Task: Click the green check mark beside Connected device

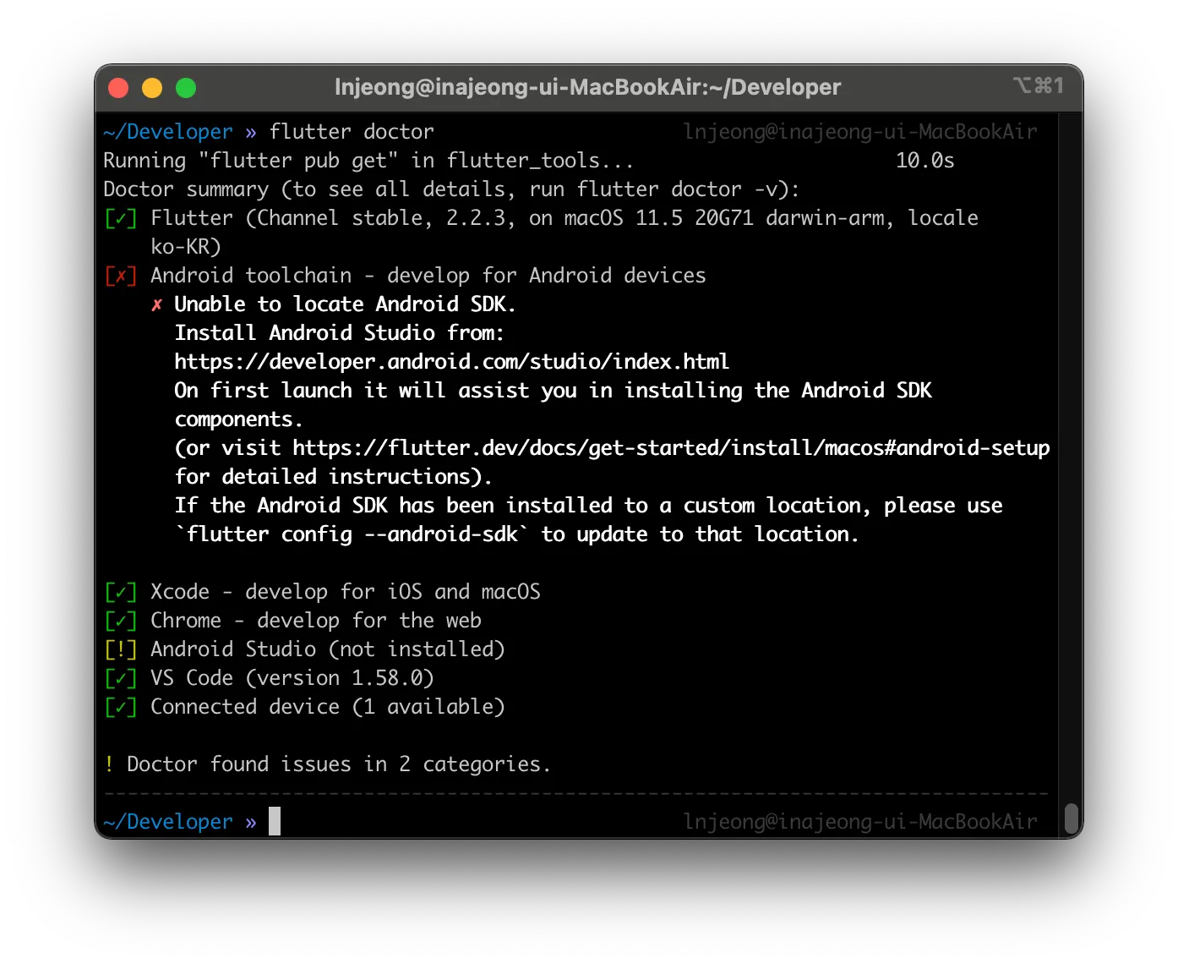Action: coord(121,707)
